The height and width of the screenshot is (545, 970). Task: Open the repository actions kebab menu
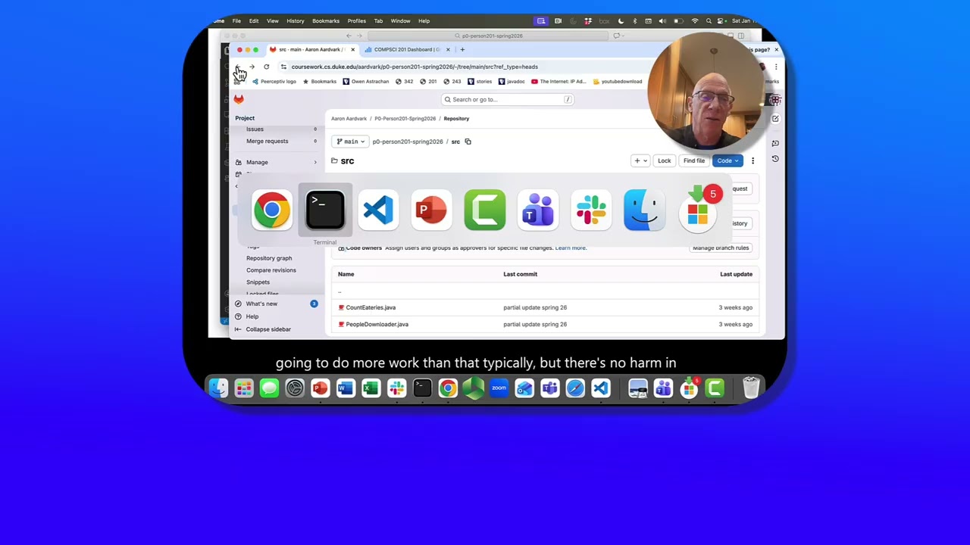(753, 160)
